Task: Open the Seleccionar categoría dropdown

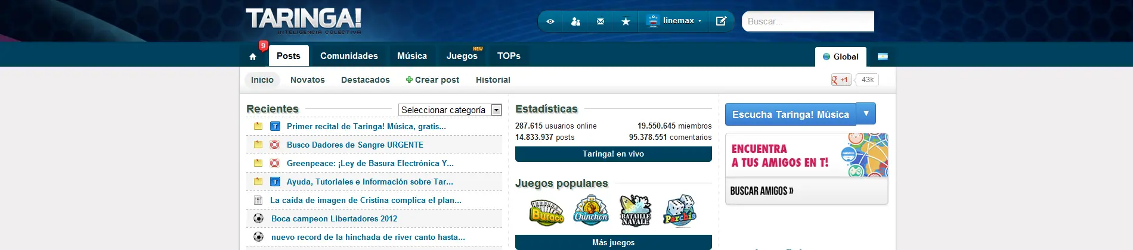Action: 450,110
